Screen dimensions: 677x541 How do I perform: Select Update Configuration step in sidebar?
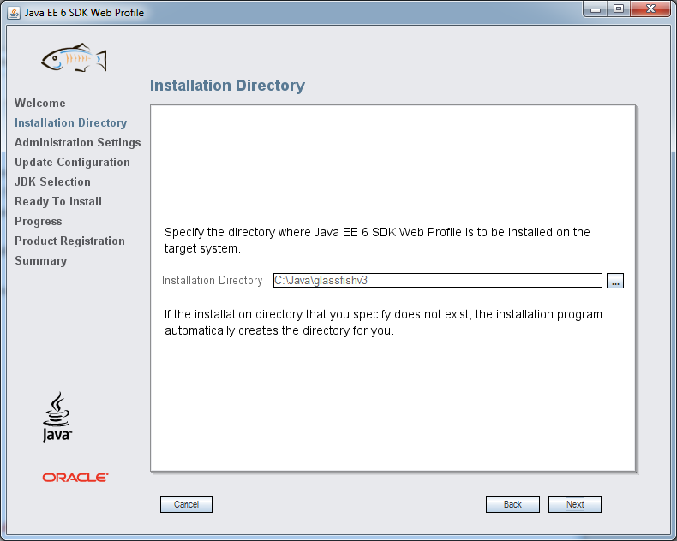tap(72, 162)
